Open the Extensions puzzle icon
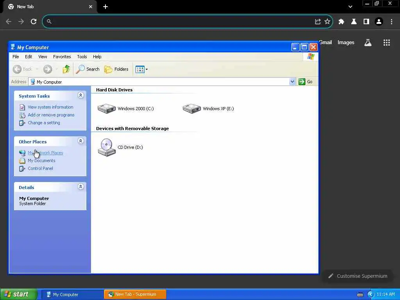400x300 pixels. pyautogui.click(x=341, y=21)
